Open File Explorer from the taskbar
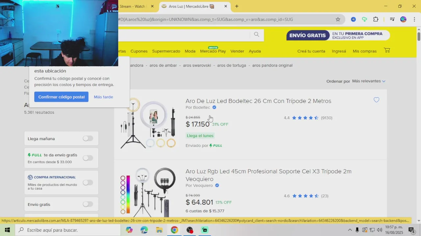 pos(159,230)
